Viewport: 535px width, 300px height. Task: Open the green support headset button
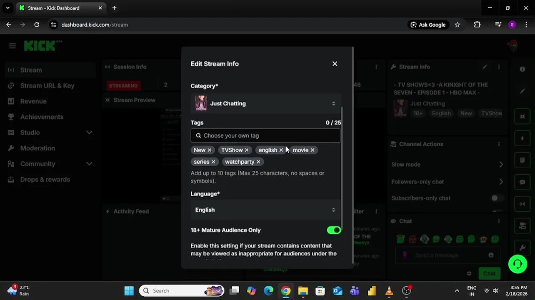pyautogui.click(x=517, y=264)
